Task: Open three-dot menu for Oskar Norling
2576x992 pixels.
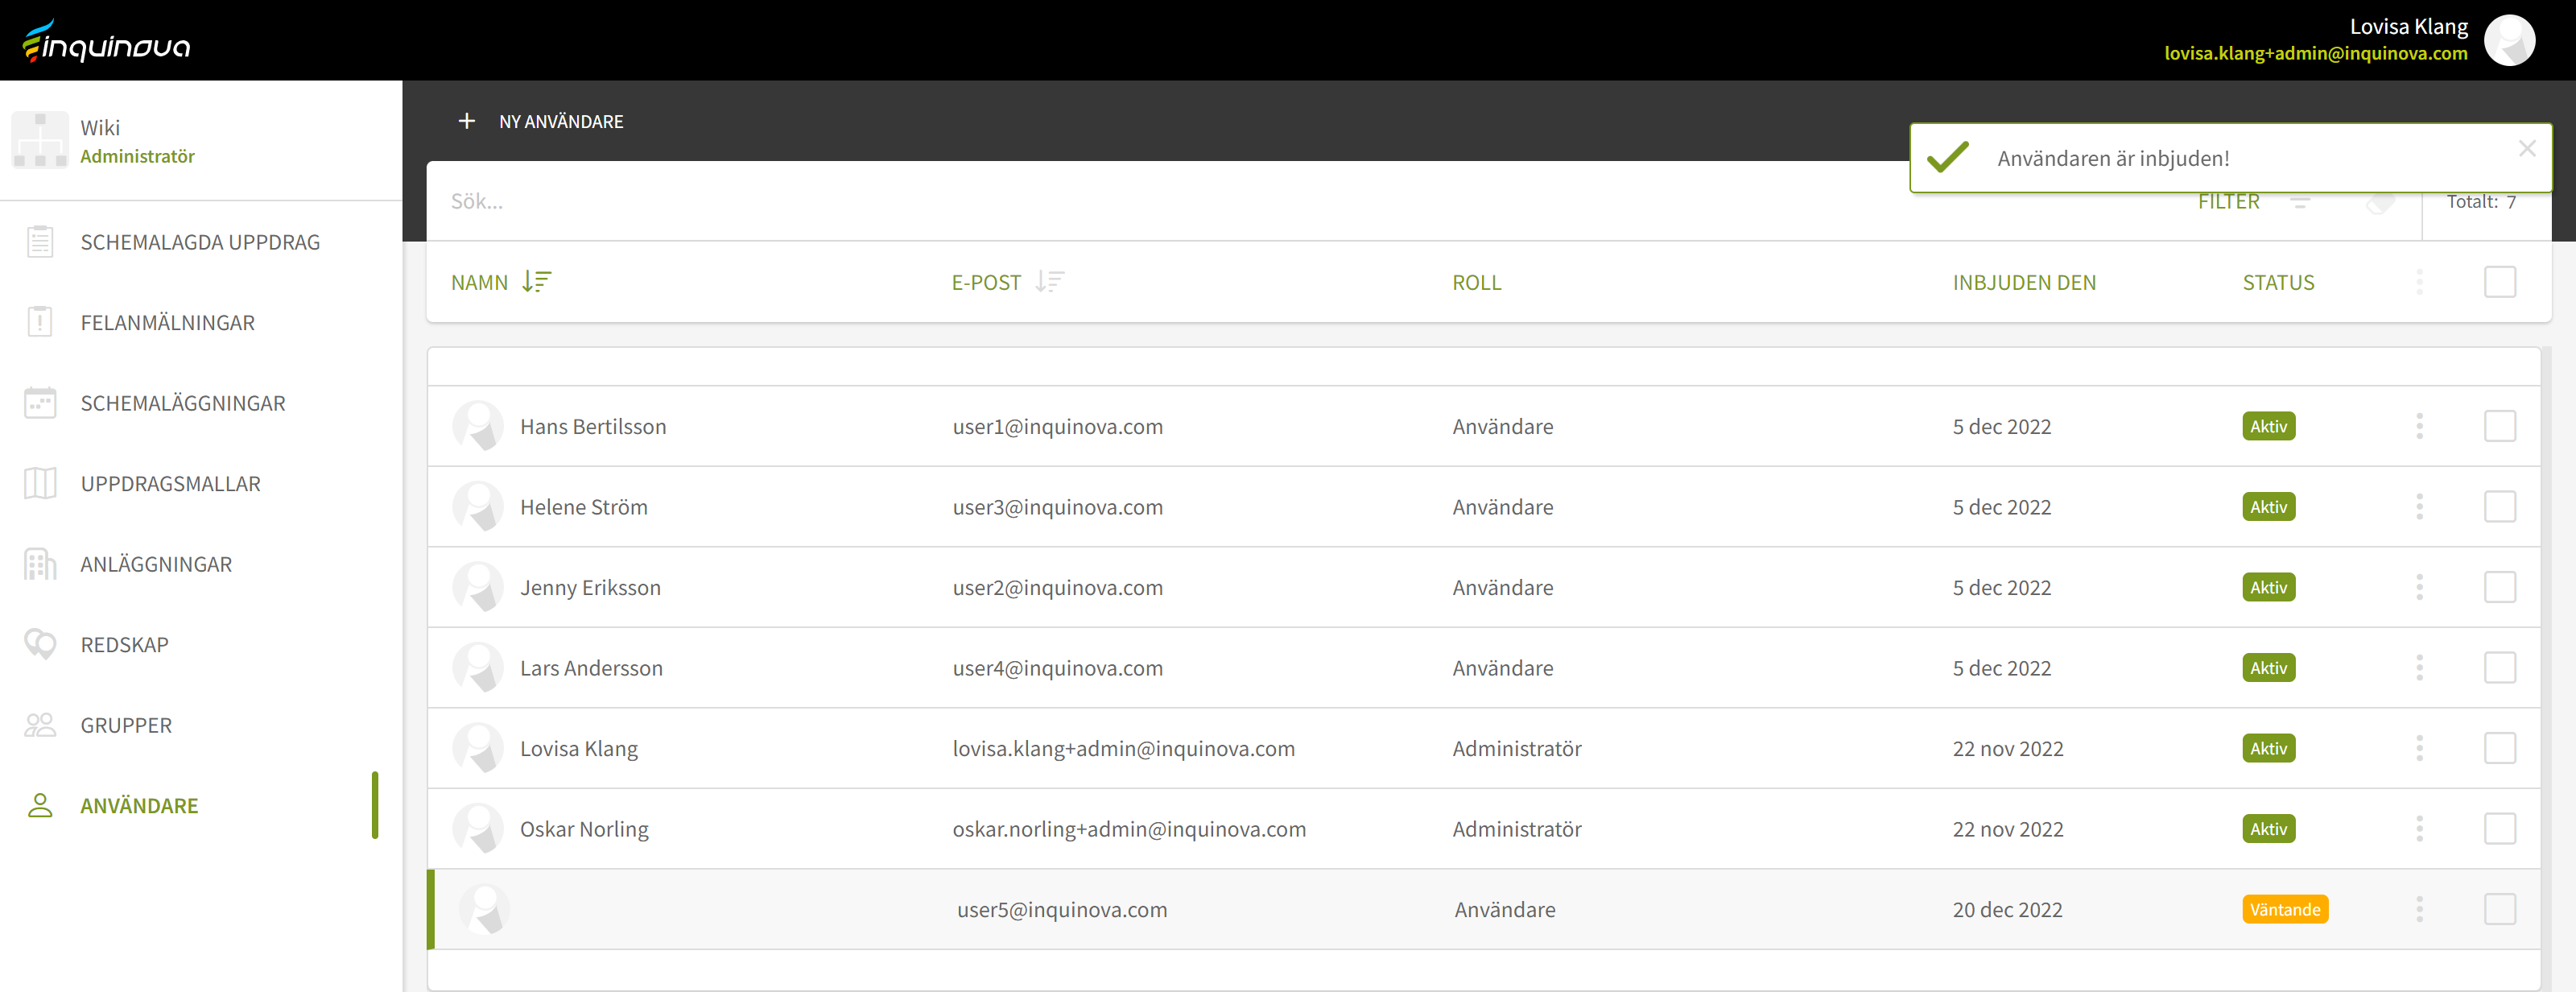Action: (2419, 829)
